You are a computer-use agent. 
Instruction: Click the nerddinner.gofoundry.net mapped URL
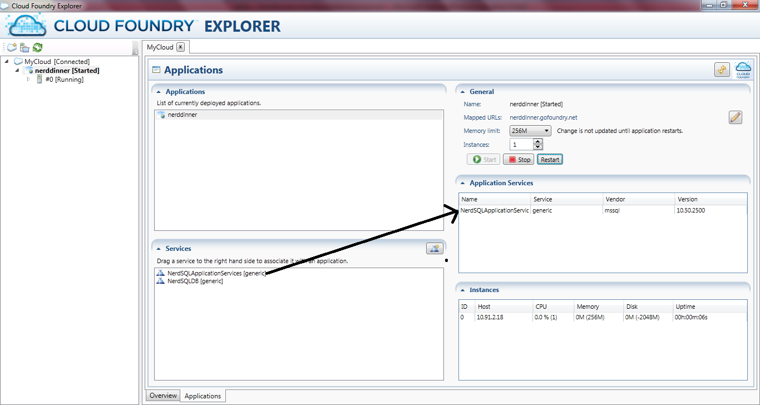(544, 117)
